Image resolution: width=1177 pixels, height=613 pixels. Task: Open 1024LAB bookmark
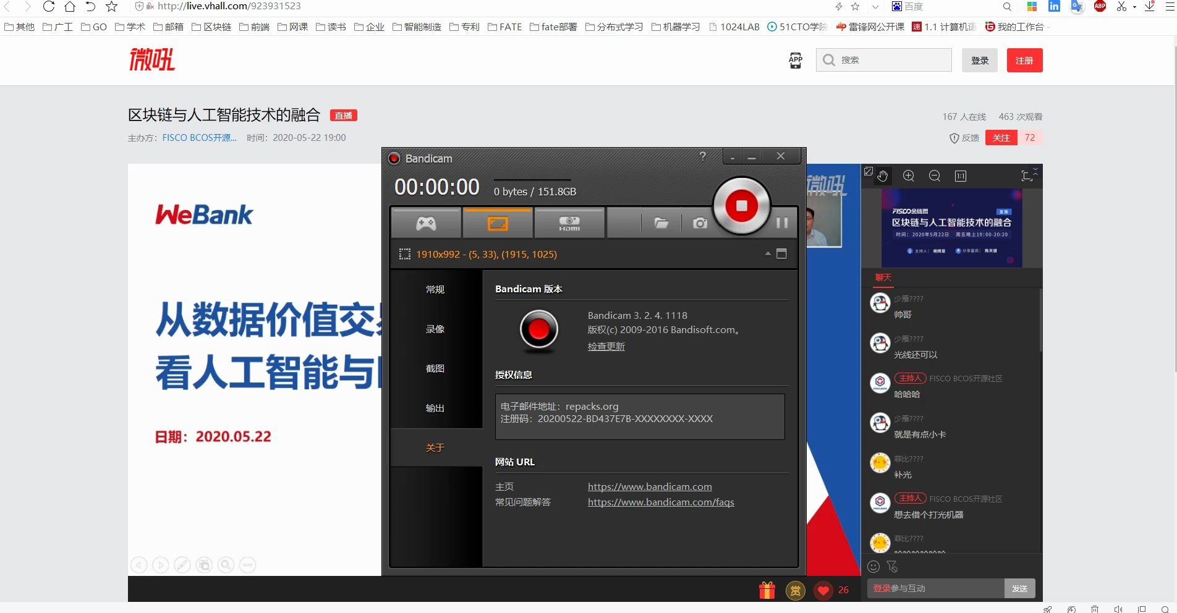click(x=734, y=27)
